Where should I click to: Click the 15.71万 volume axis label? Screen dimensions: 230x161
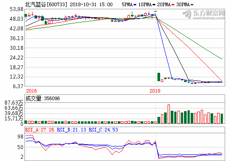(14, 119)
